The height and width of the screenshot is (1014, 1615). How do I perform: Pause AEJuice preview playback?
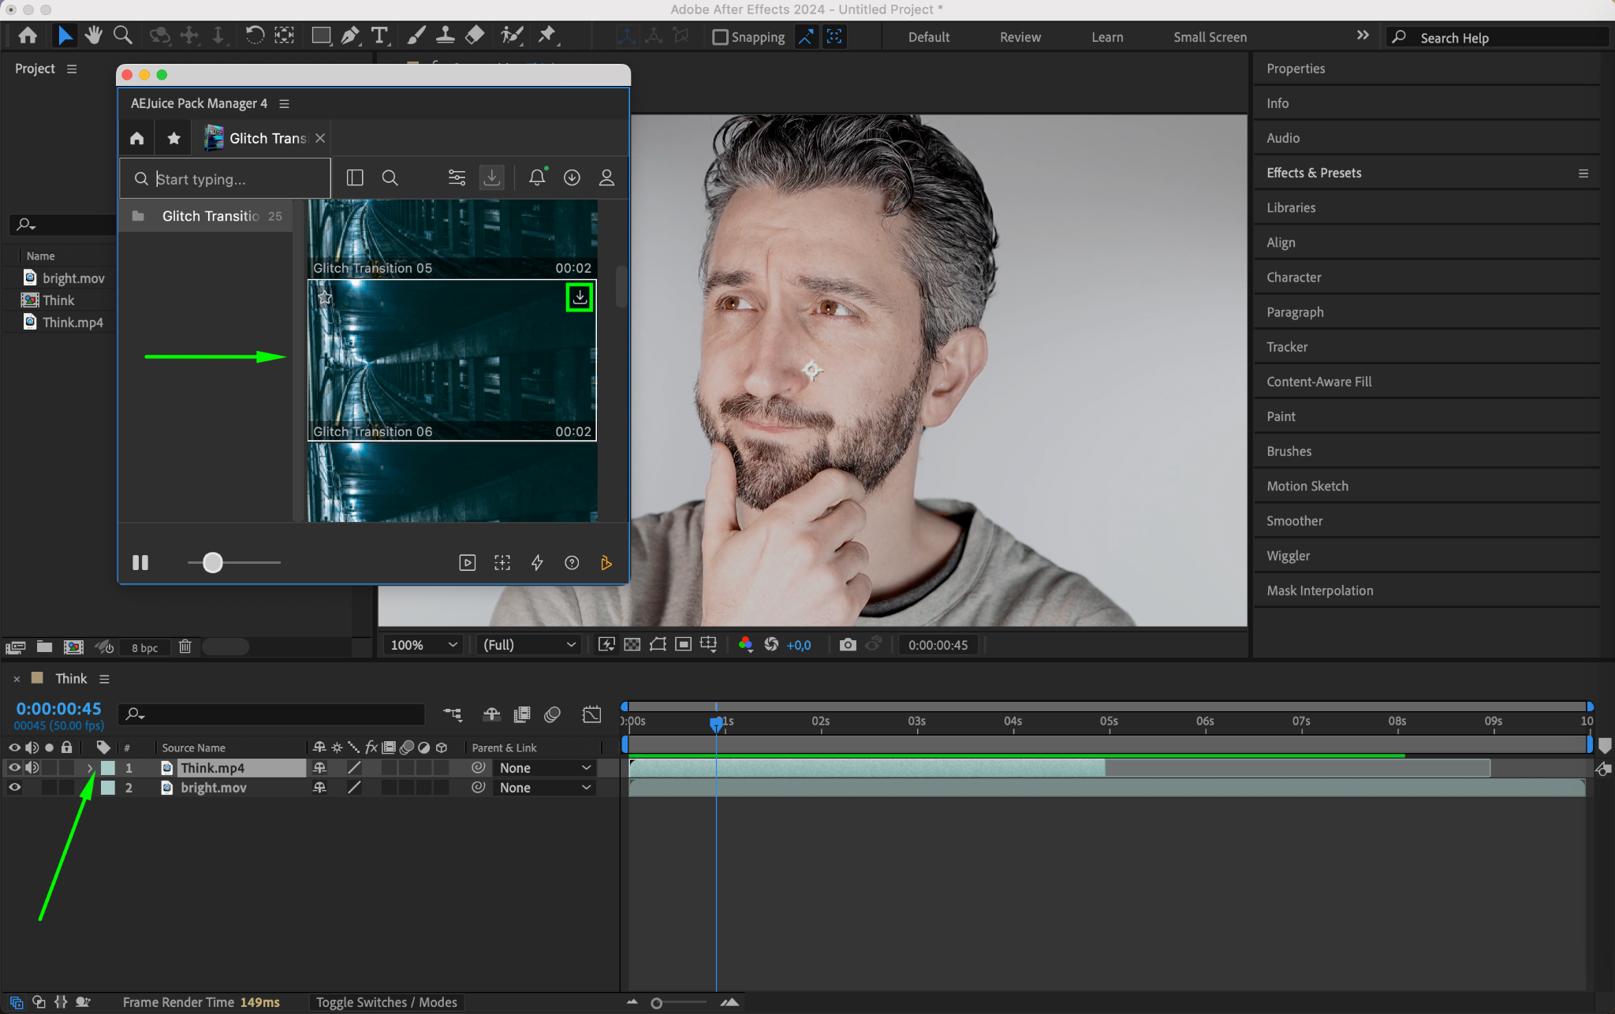coord(140,563)
